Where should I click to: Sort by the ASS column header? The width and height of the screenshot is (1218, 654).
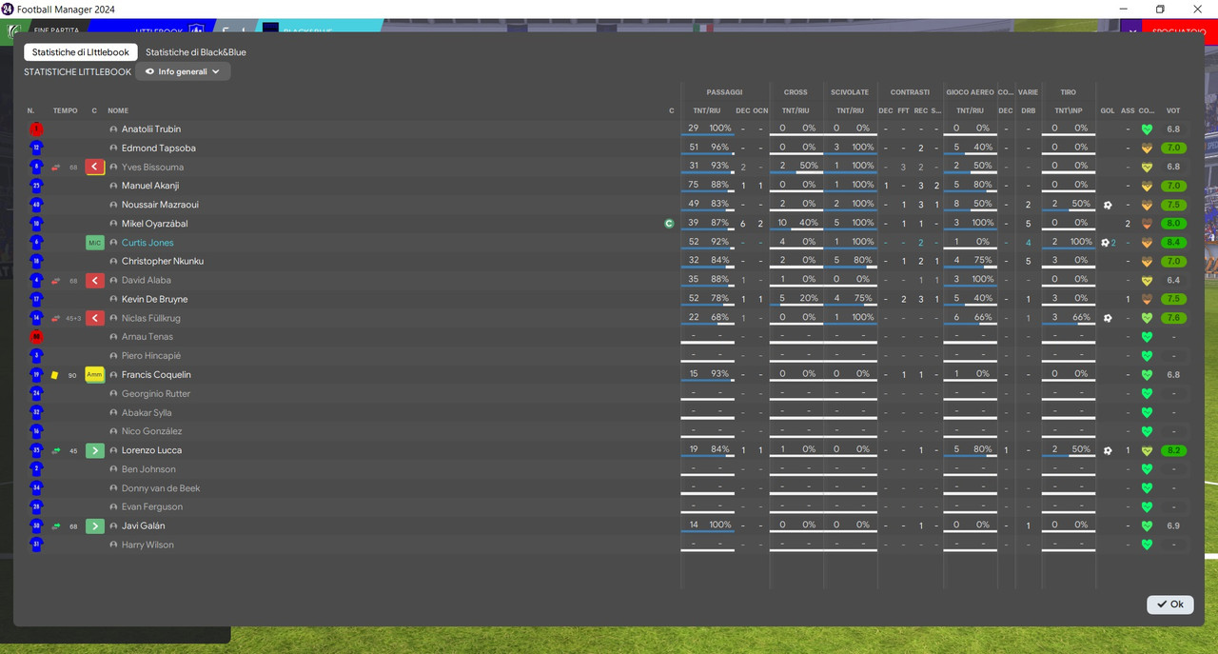point(1128,110)
